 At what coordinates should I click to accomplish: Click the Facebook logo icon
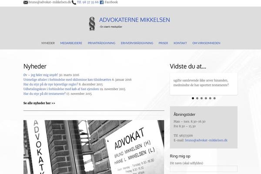click(x=102, y=2)
